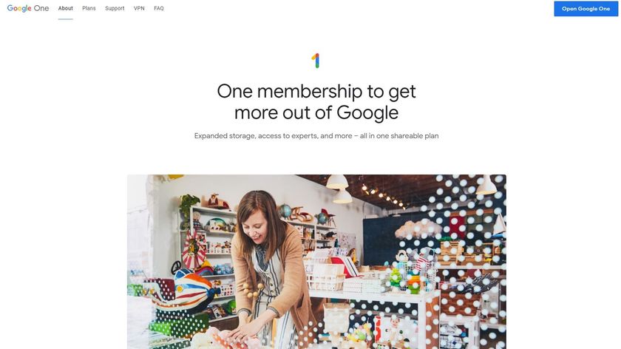Go to the Support section
This screenshot has height=349, width=621.
tap(115, 8)
